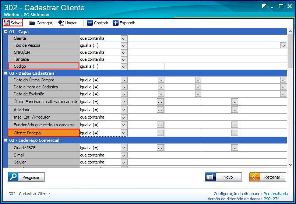The height and width of the screenshot is (204, 296).
Task: Open the Carregar folder toolbar button
Action: (x=41, y=23)
